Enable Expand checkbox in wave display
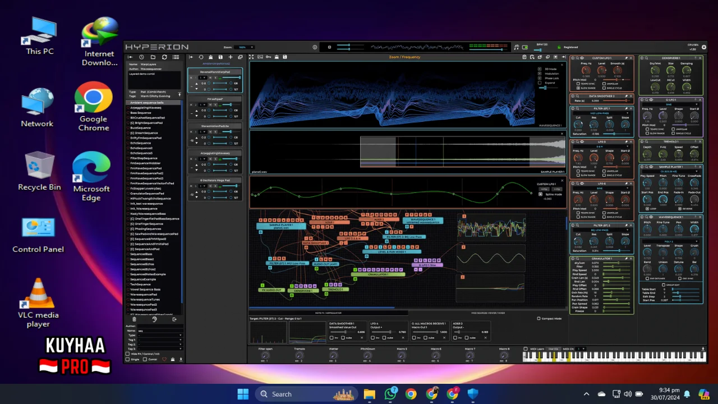Screen dimensions: 718x404 (x=540, y=83)
